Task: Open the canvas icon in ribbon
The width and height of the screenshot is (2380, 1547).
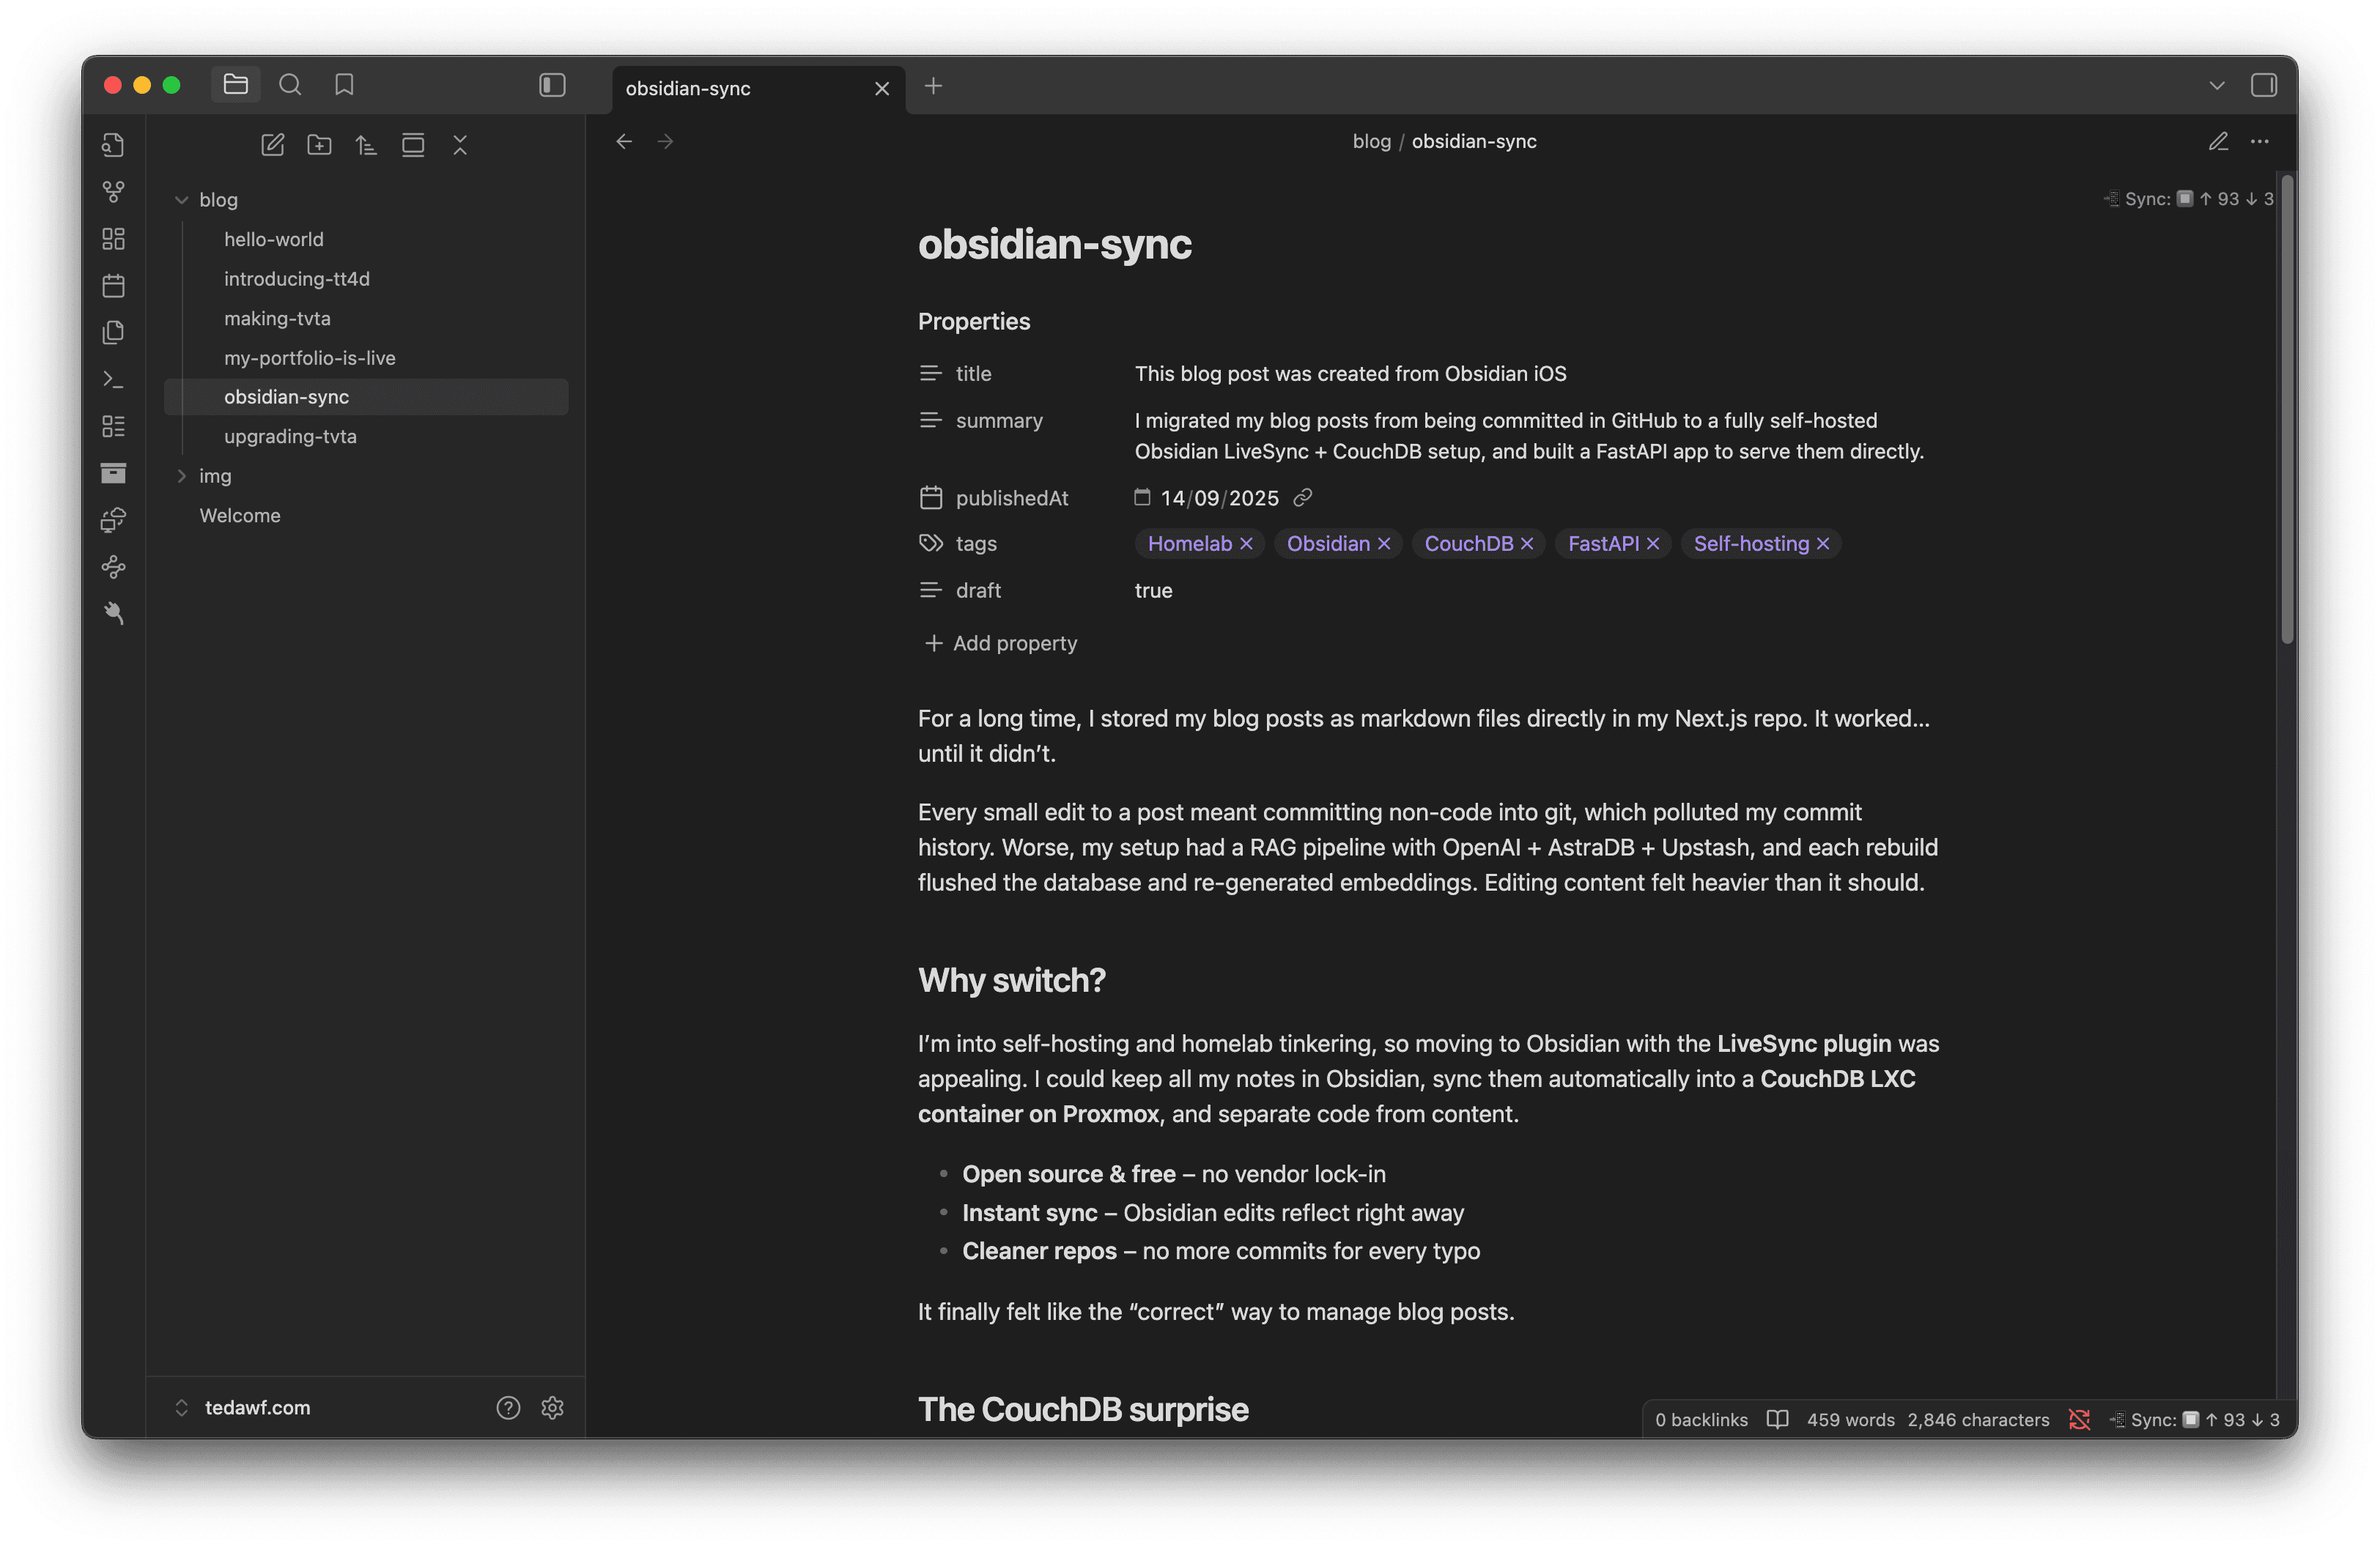Action: click(113, 239)
